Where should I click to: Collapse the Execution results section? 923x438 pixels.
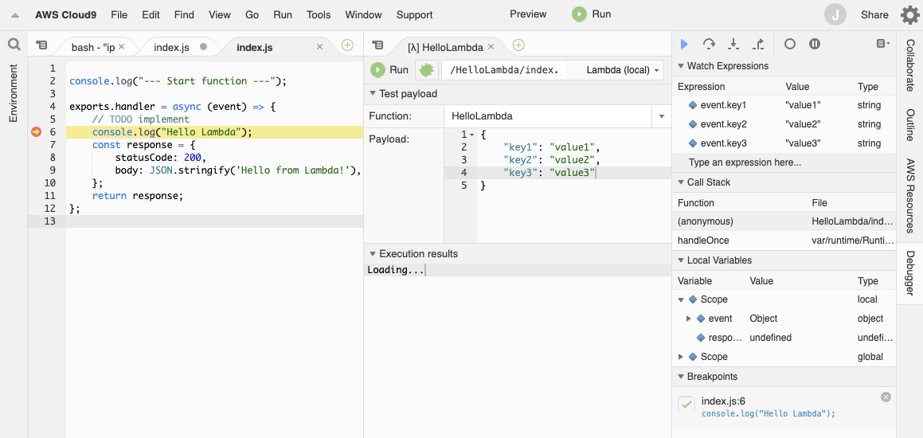click(372, 254)
